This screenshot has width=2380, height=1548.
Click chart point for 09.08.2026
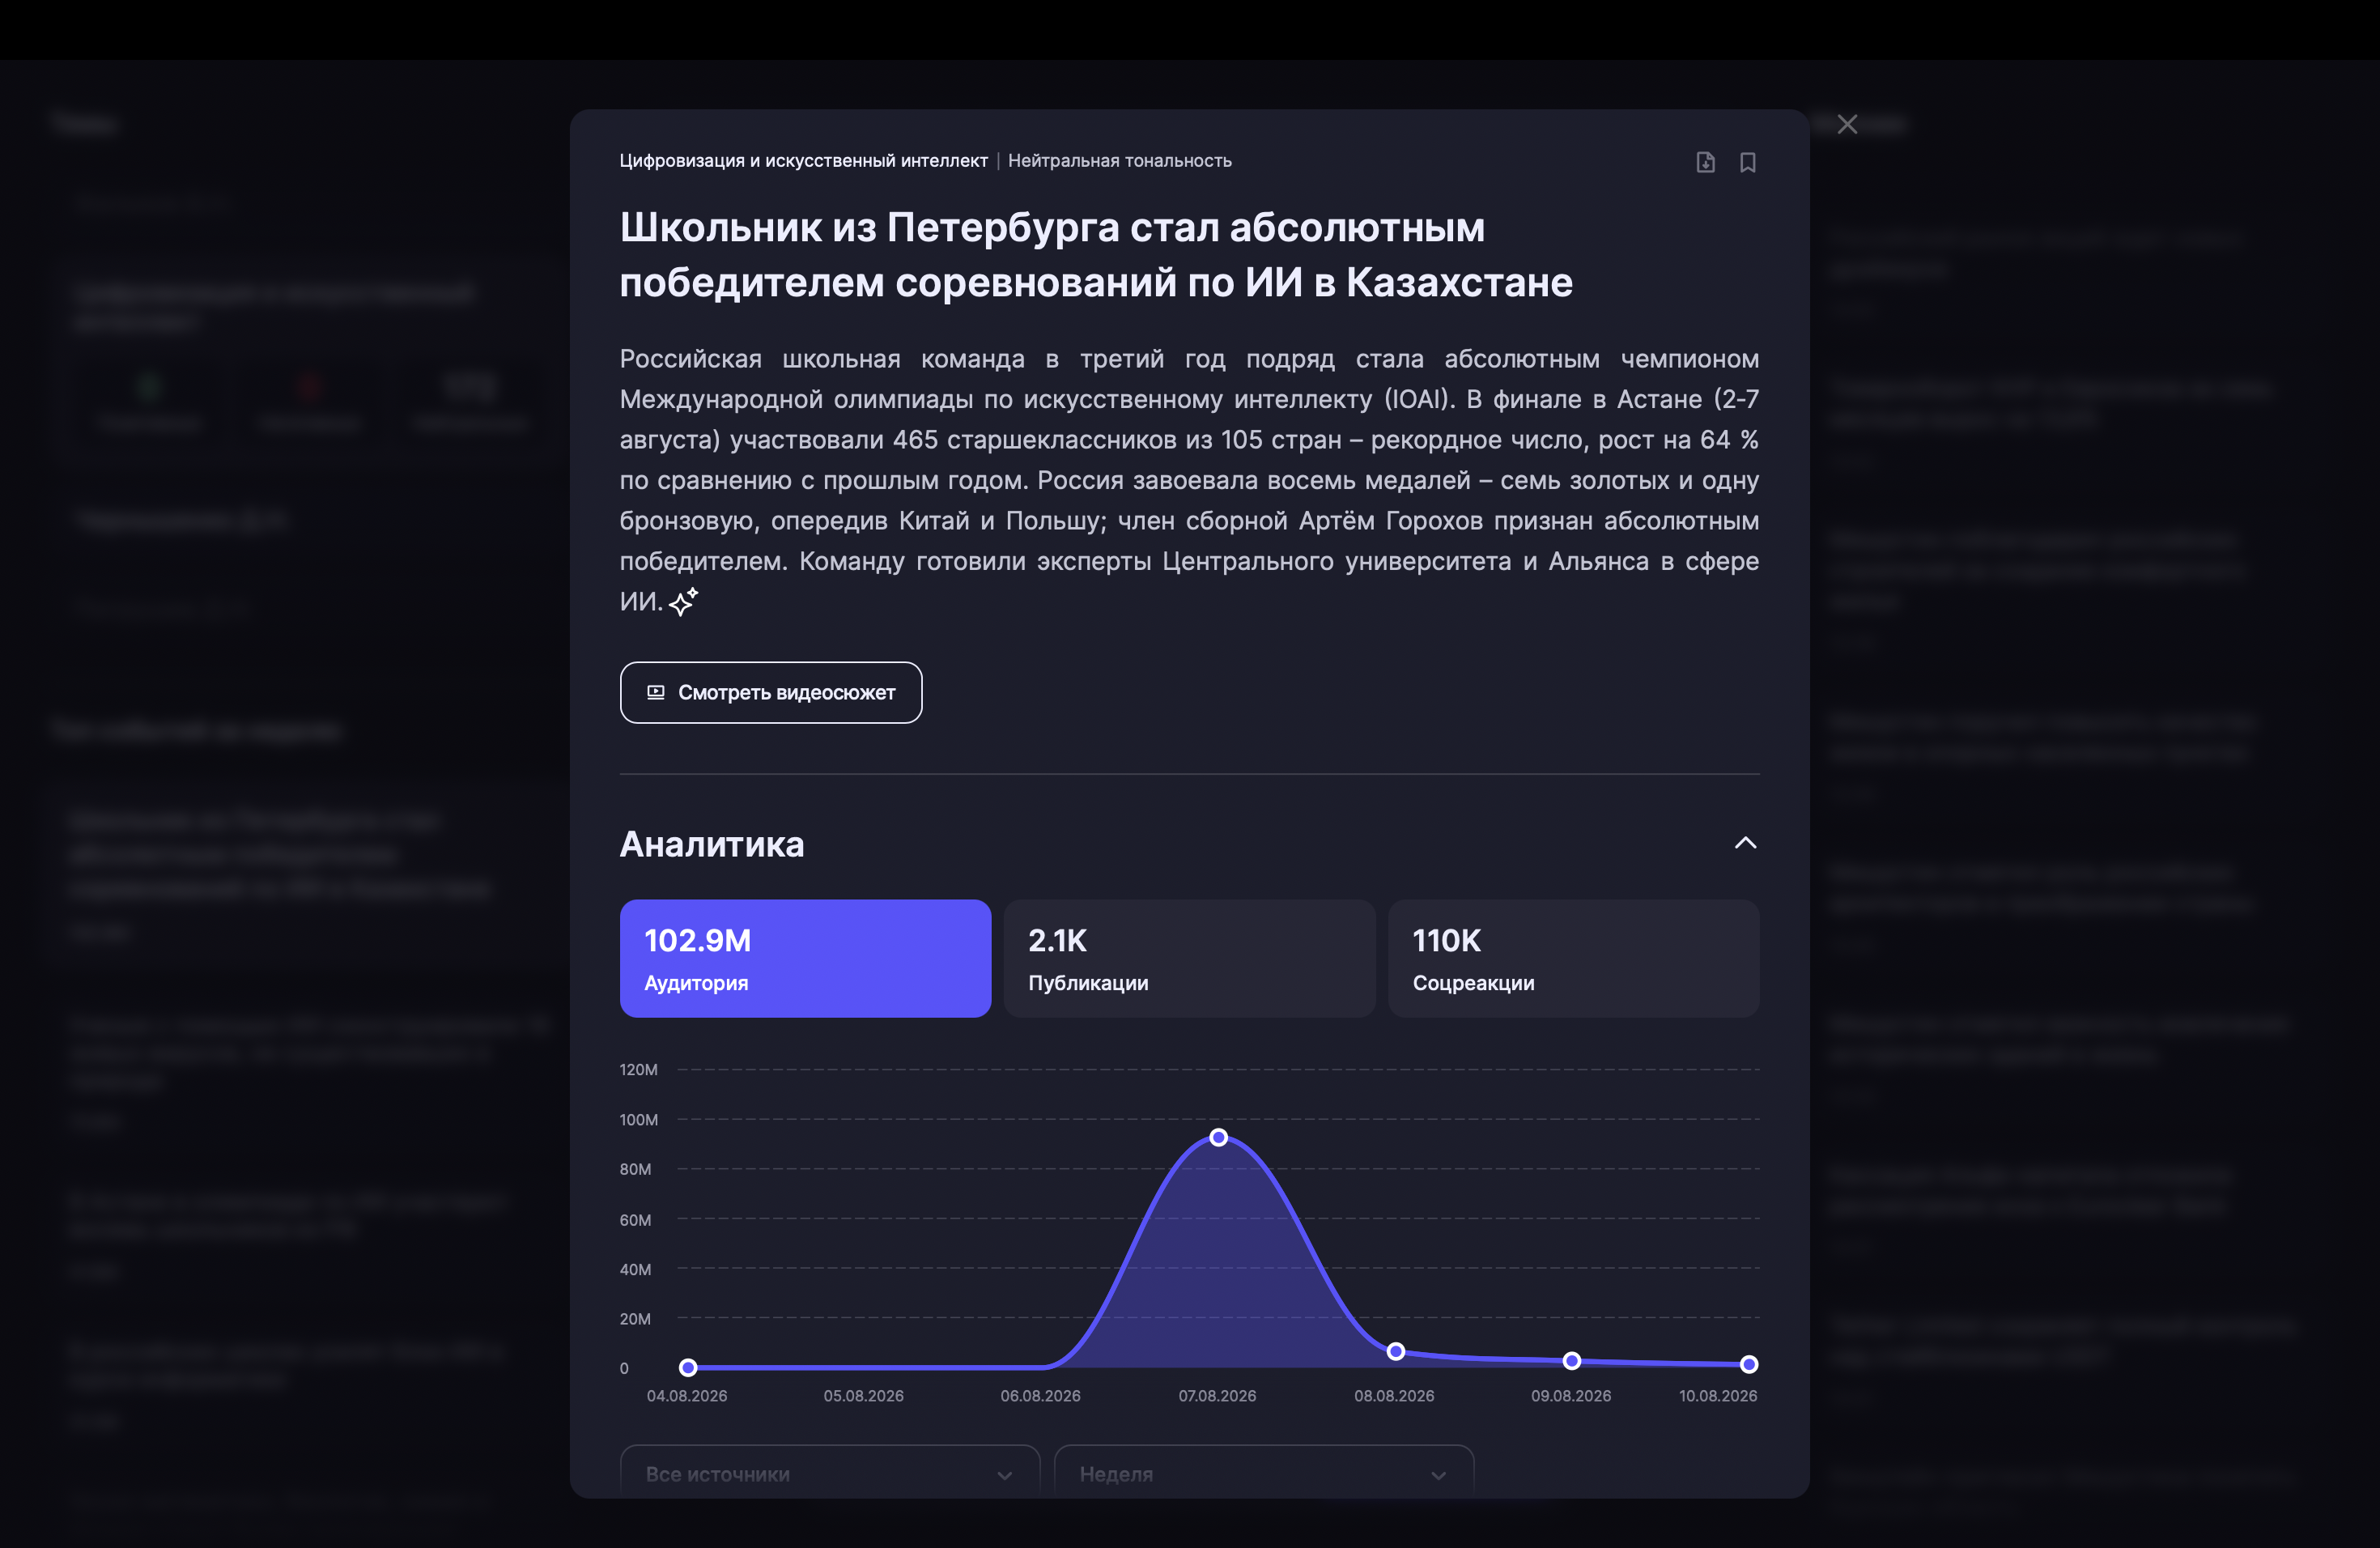point(1571,1360)
